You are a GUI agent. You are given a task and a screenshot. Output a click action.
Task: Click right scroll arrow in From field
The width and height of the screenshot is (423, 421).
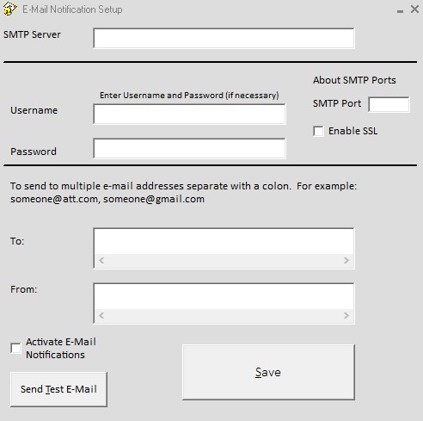[346, 316]
